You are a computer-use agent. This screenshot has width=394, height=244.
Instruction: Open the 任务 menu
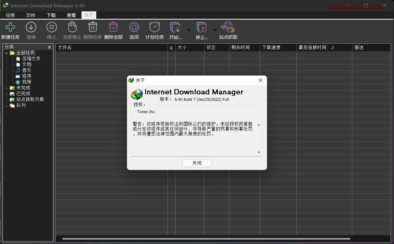[10, 15]
